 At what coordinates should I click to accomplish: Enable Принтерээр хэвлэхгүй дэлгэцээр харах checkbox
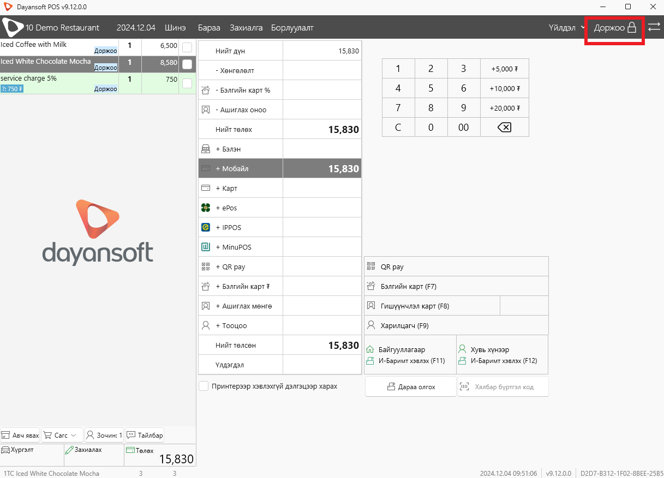pos(204,386)
